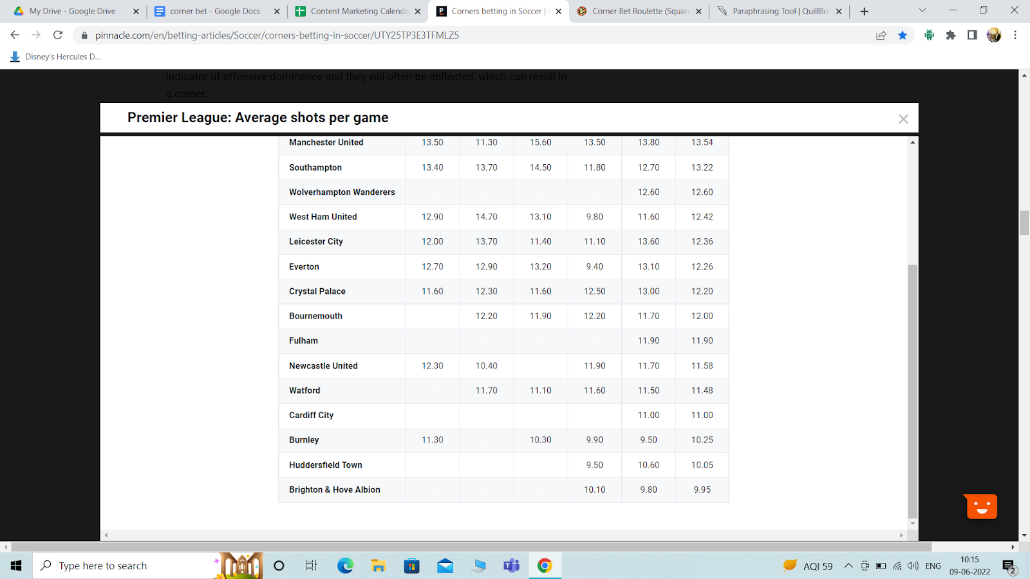Image resolution: width=1030 pixels, height=579 pixels.
Task: Switch to Paraphrasing Tool QuillBot tab
Action: (779, 11)
